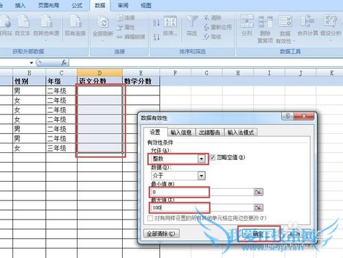This screenshot has width=343, height=258.
Task: Select column E header
Action: point(141,73)
